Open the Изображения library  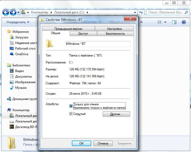tap(25, 82)
